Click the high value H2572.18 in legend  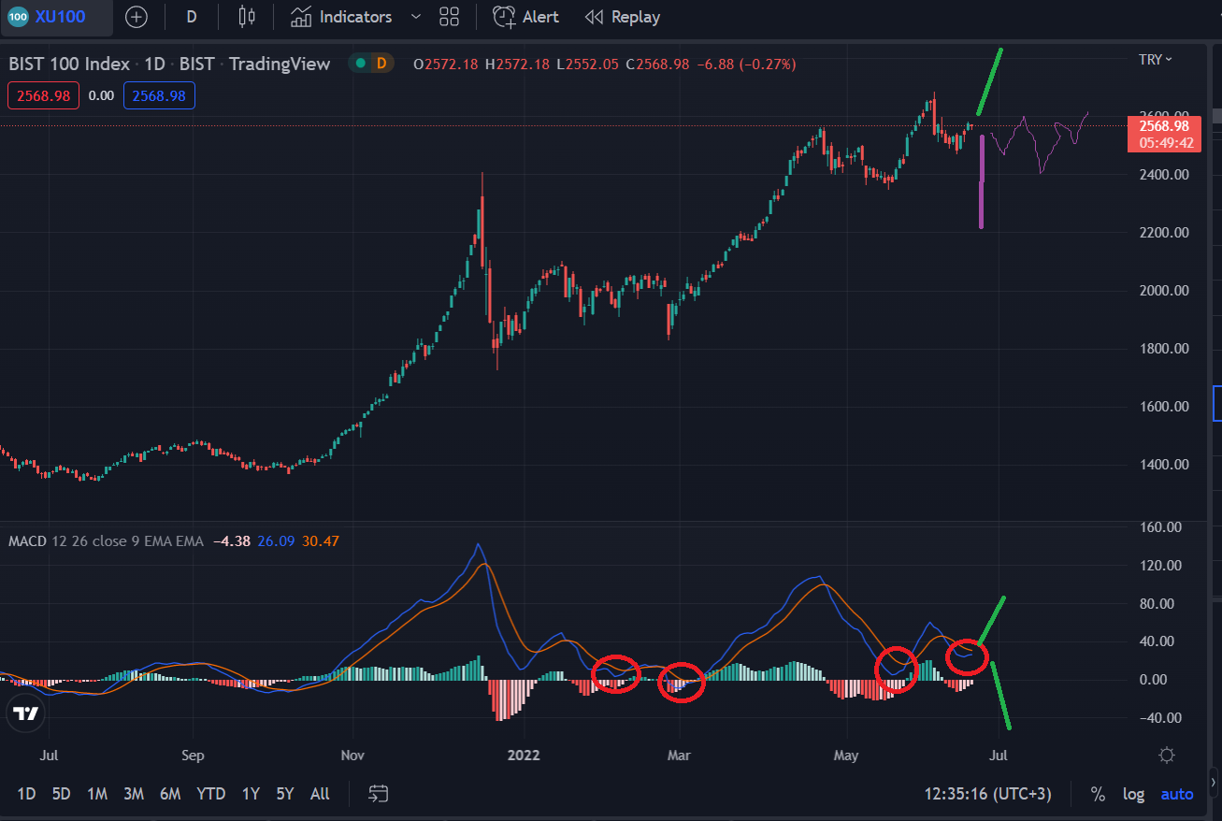517,64
